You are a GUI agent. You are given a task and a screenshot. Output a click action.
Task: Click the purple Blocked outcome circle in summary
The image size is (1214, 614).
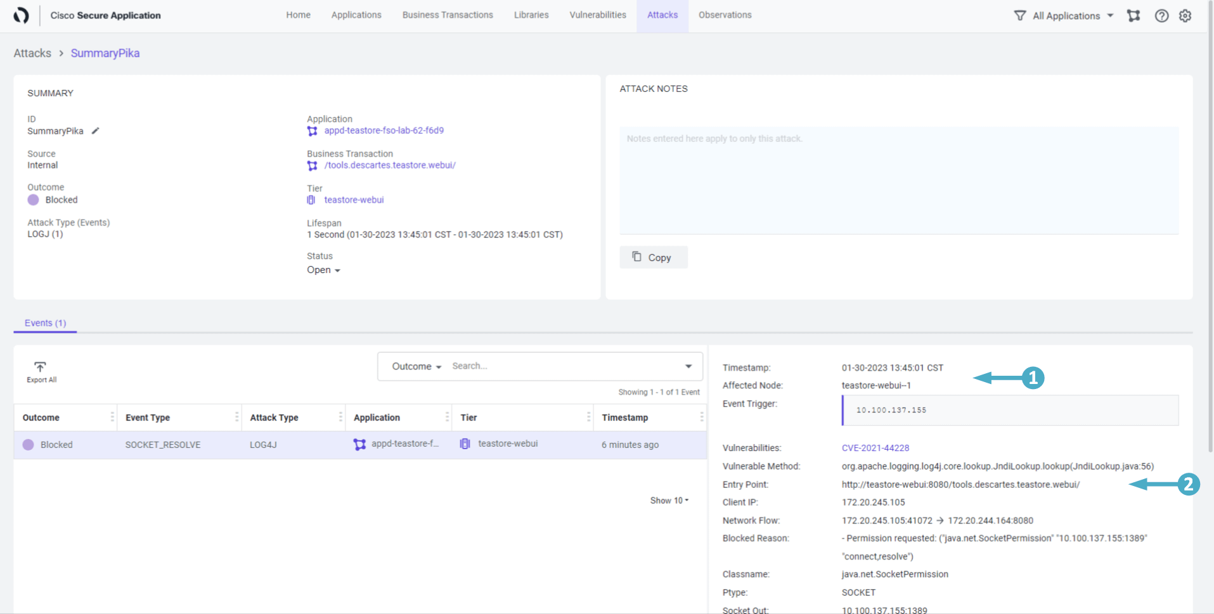pos(34,200)
